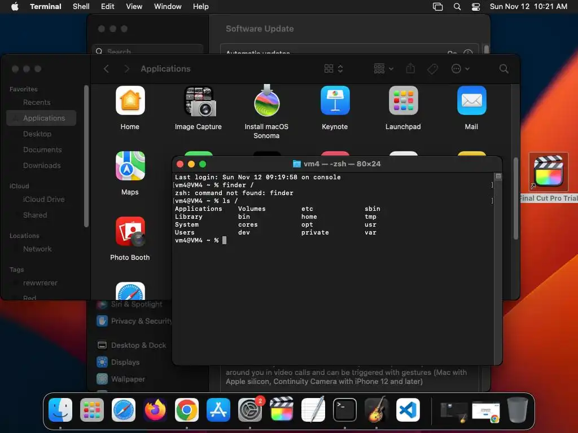The image size is (578, 433).
Task: Select the rewwrerer tag in sidebar
Action: (41, 283)
